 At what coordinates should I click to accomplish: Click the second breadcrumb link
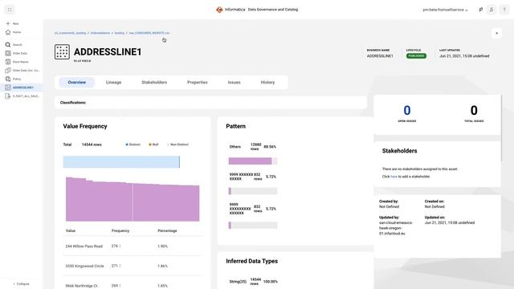(x=100, y=33)
